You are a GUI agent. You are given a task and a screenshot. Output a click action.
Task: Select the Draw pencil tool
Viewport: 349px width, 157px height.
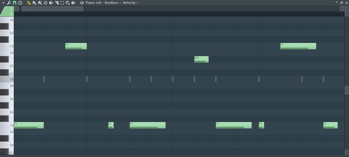click(x=29, y=3)
